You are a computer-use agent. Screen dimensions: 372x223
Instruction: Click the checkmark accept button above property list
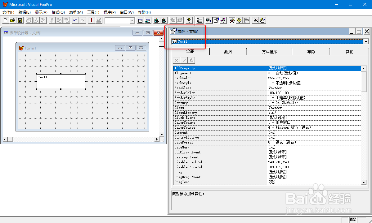(x=184, y=60)
